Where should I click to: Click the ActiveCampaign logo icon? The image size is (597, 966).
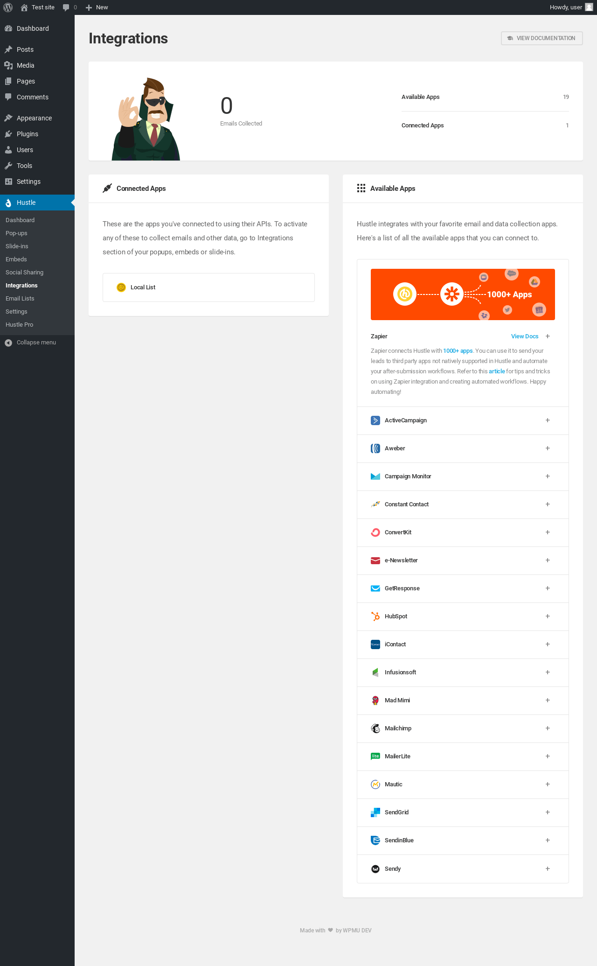tap(375, 420)
